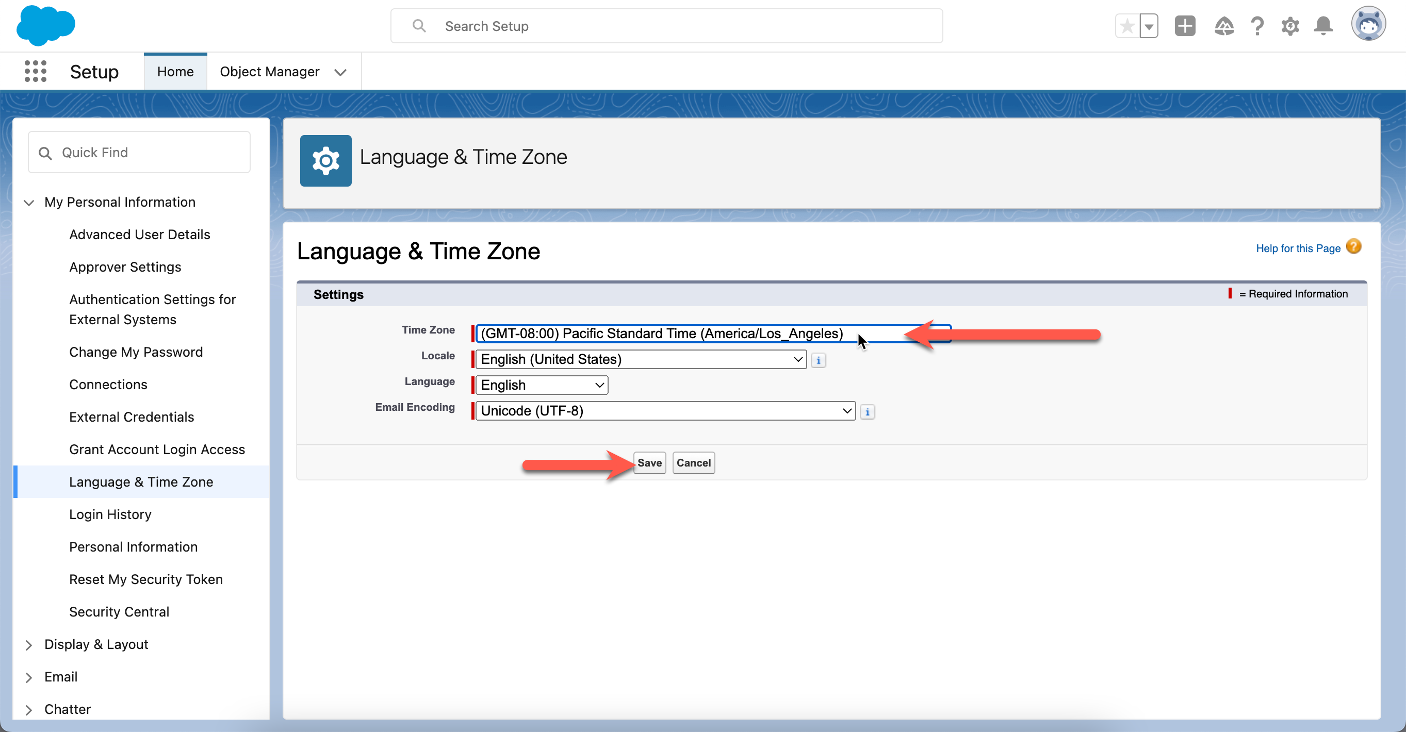The image size is (1406, 732).
Task: Open the Locale dropdown
Action: click(641, 359)
